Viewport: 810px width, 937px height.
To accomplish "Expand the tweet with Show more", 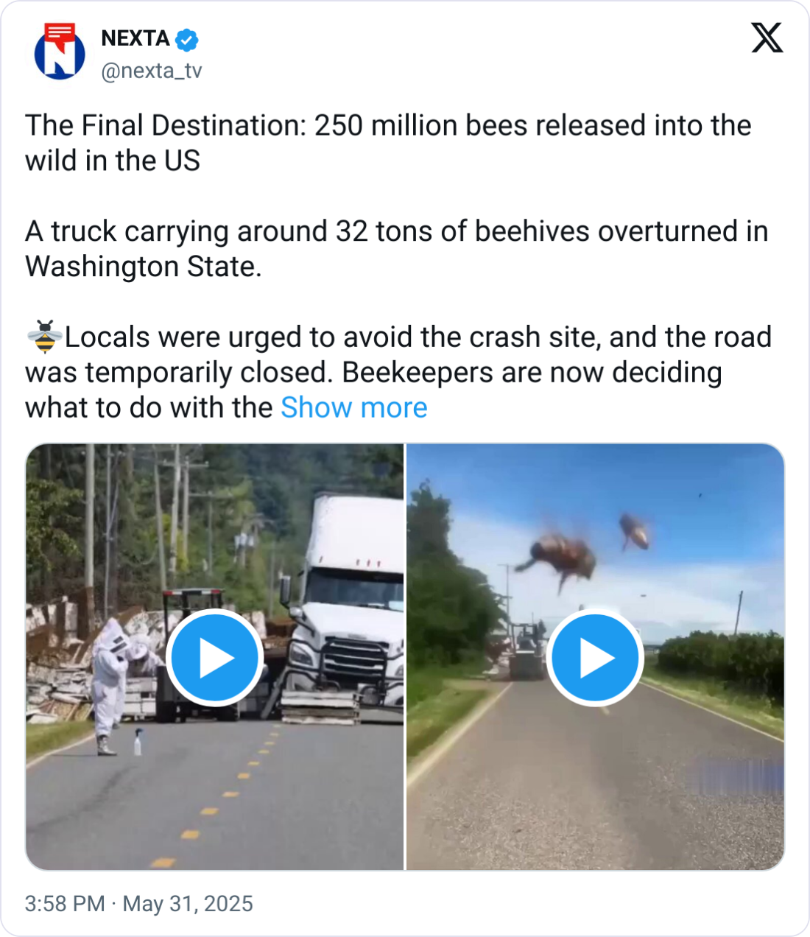I will (353, 407).
